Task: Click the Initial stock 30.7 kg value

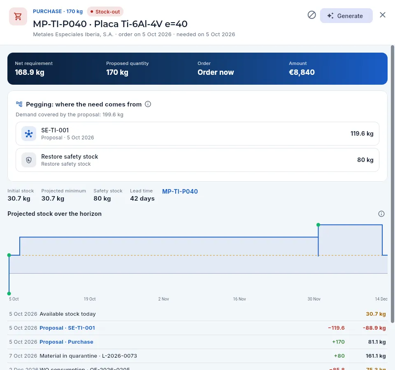Action: tap(19, 199)
